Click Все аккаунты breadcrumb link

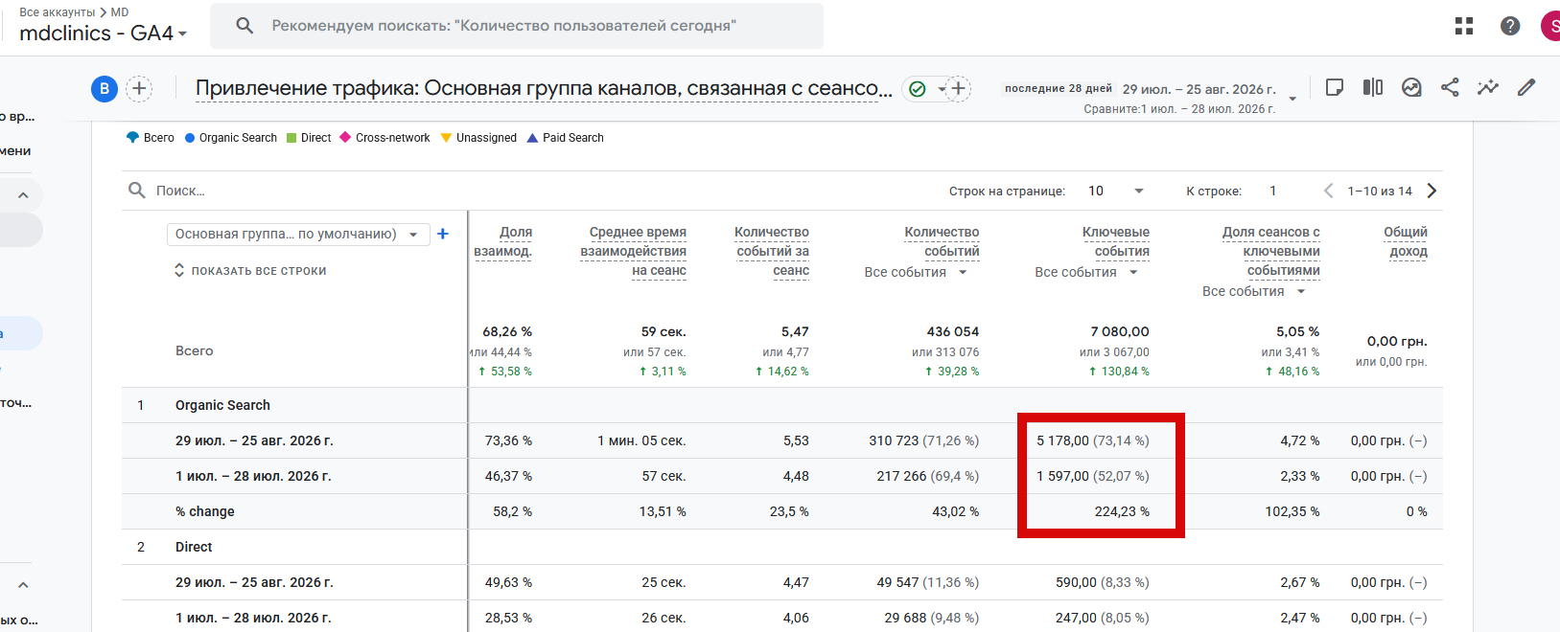[x=58, y=12]
